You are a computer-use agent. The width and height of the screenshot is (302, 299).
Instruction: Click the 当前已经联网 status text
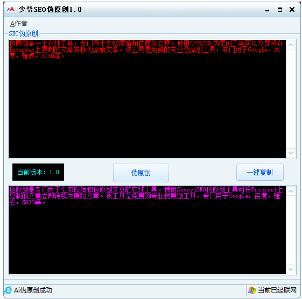pyautogui.click(x=277, y=290)
